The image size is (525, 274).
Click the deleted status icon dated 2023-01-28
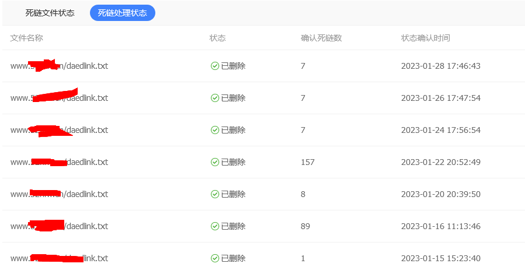(214, 66)
